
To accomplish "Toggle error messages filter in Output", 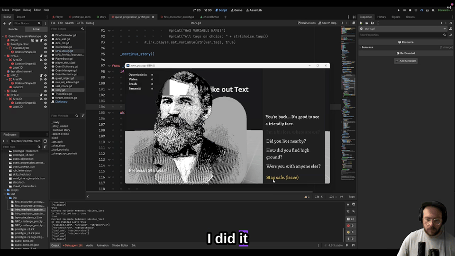I will click(351, 226).
